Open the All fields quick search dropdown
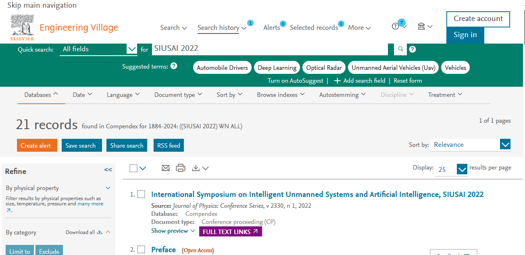This screenshot has height=255, width=525. [x=98, y=49]
